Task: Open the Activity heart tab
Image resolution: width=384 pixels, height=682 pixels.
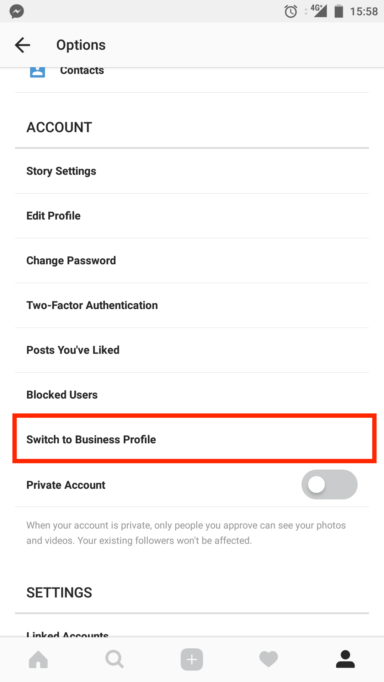Action: click(x=268, y=660)
